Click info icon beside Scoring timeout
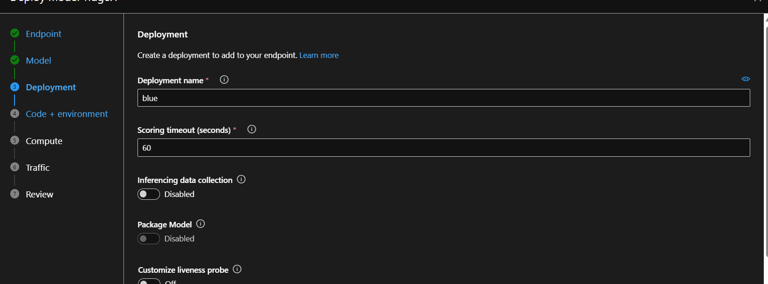 point(252,129)
